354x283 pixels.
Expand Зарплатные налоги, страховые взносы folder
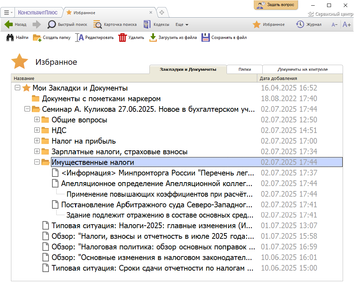(x=37, y=151)
